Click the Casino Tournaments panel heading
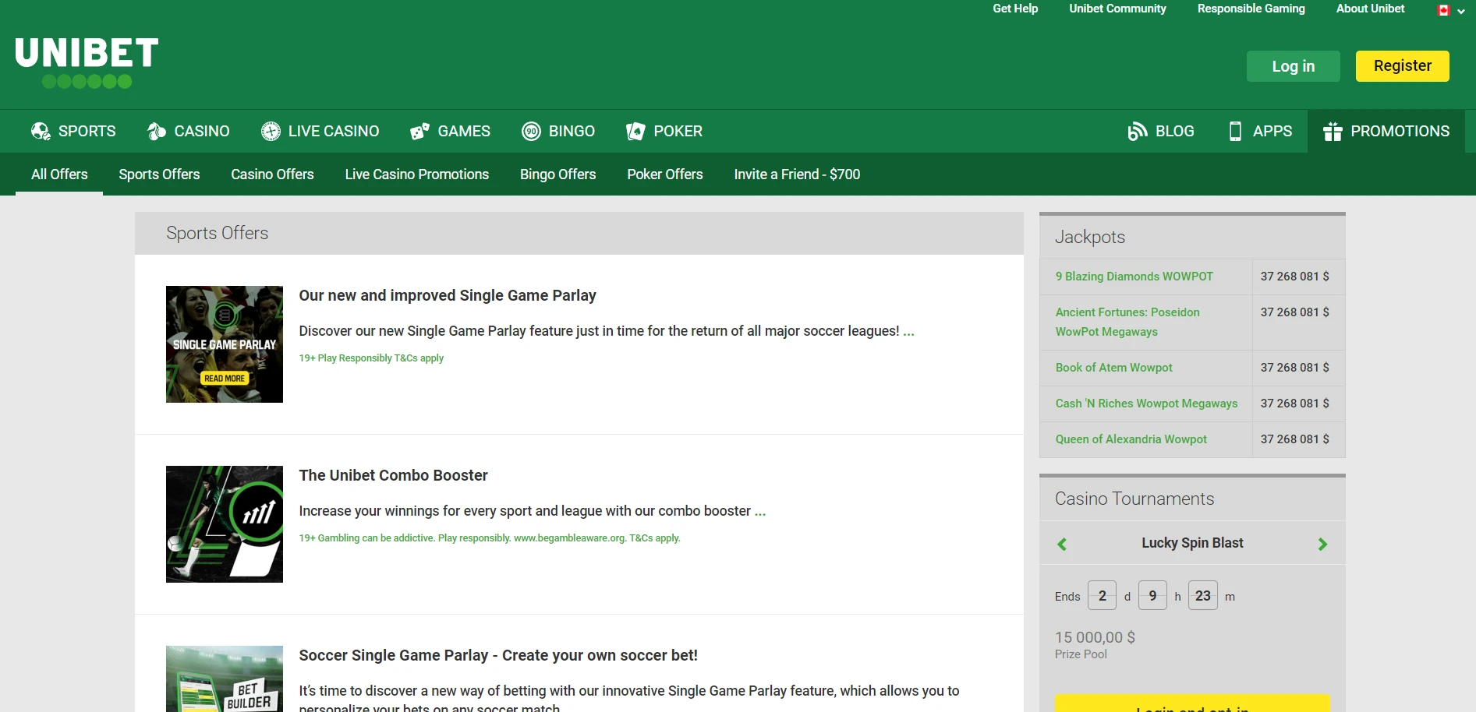1476x712 pixels. tap(1134, 499)
